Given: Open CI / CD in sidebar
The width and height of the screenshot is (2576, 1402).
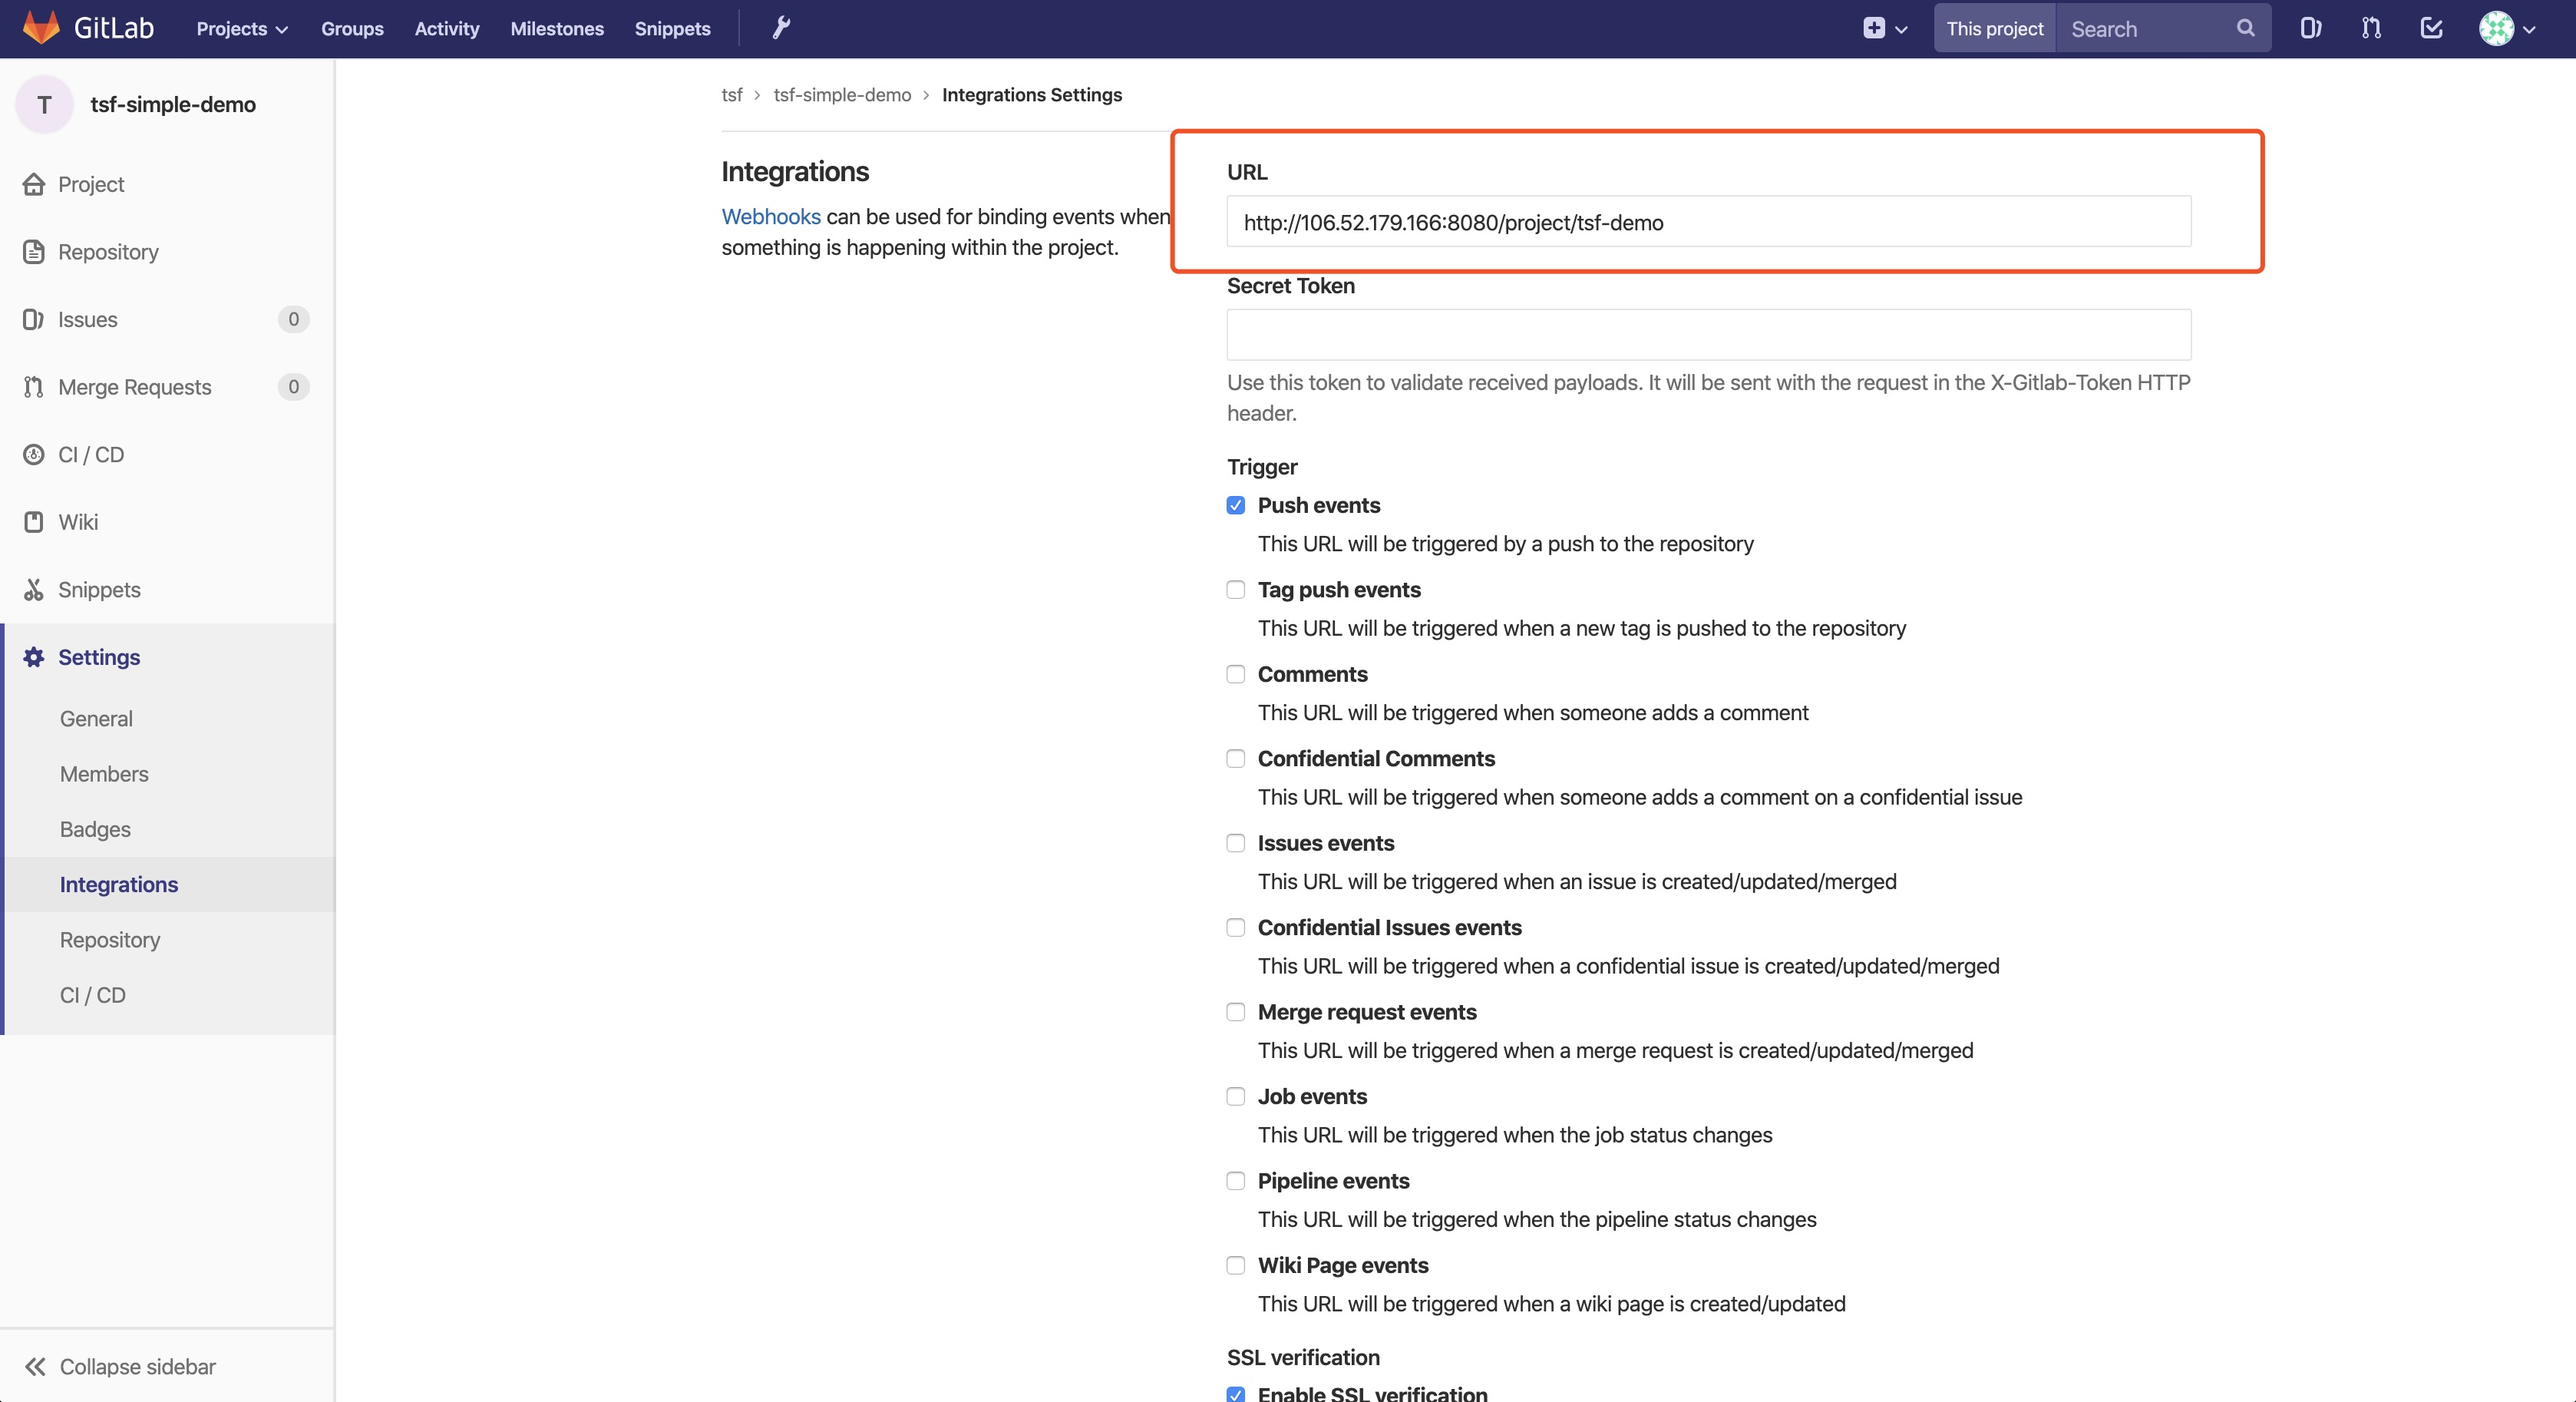Looking at the screenshot, I should [x=91, y=455].
